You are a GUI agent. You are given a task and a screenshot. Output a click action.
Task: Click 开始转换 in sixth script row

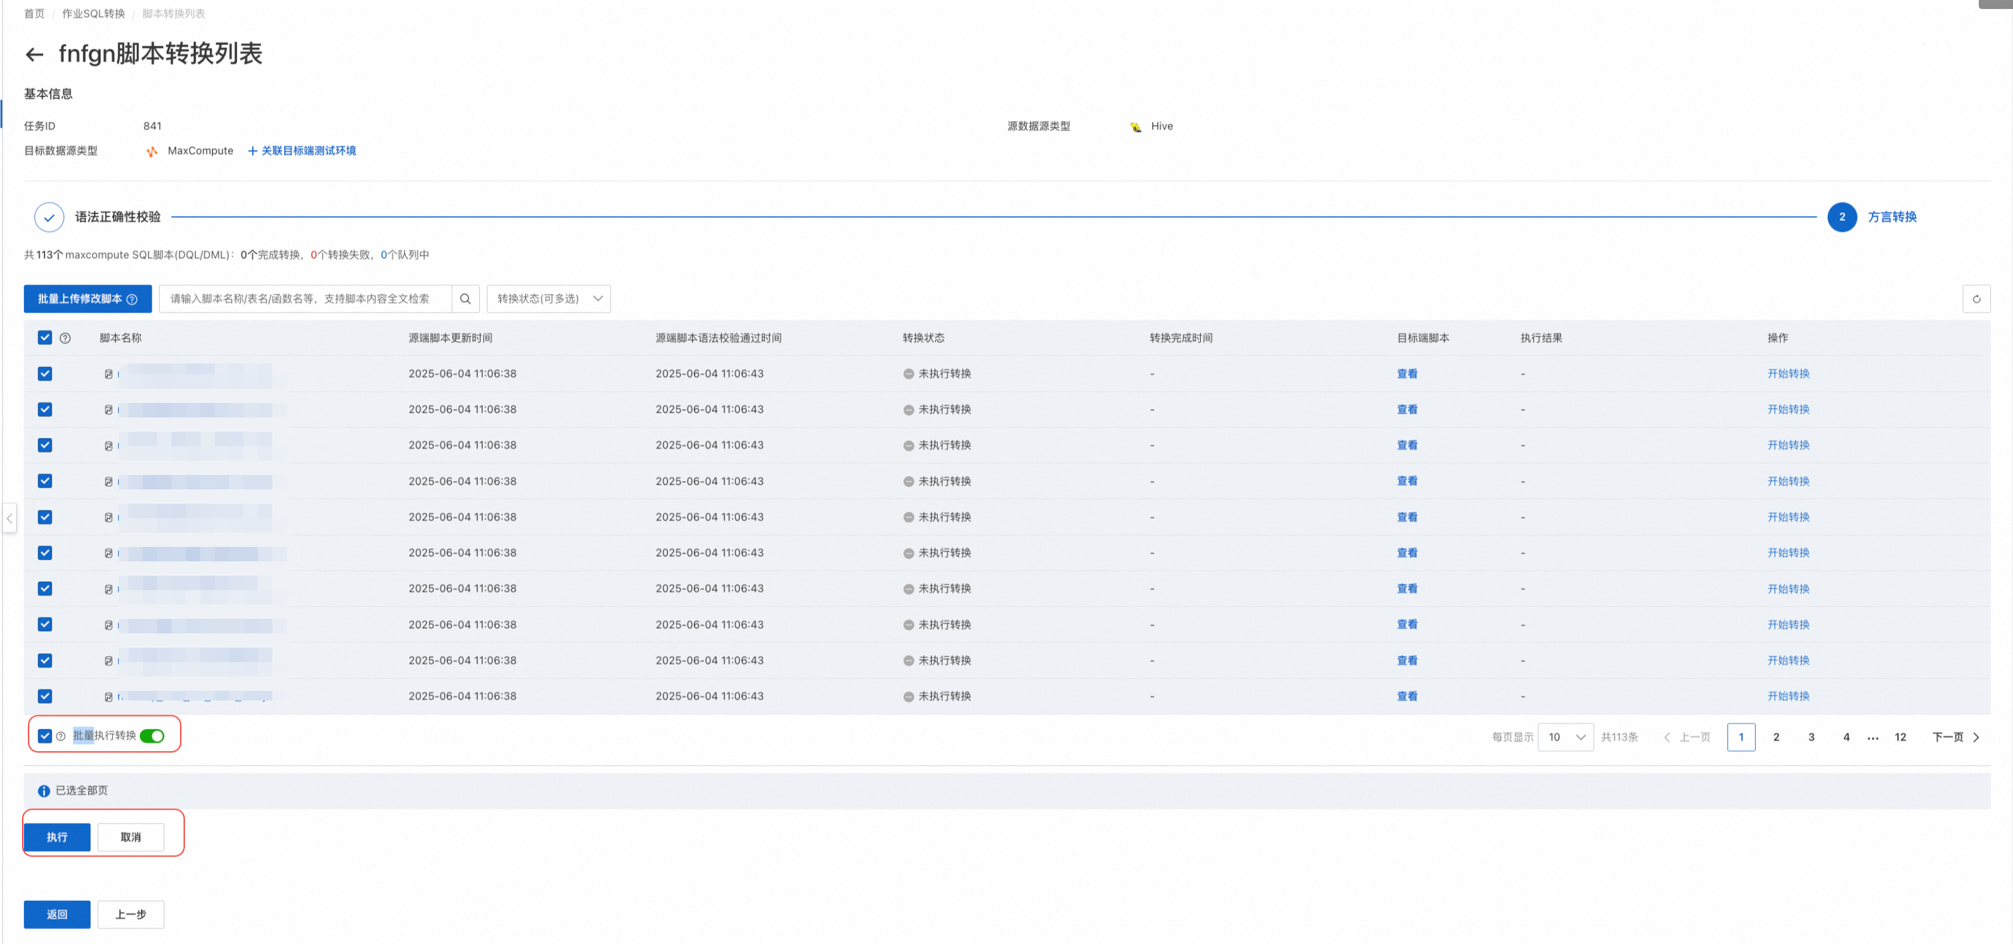pos(1789,552)
